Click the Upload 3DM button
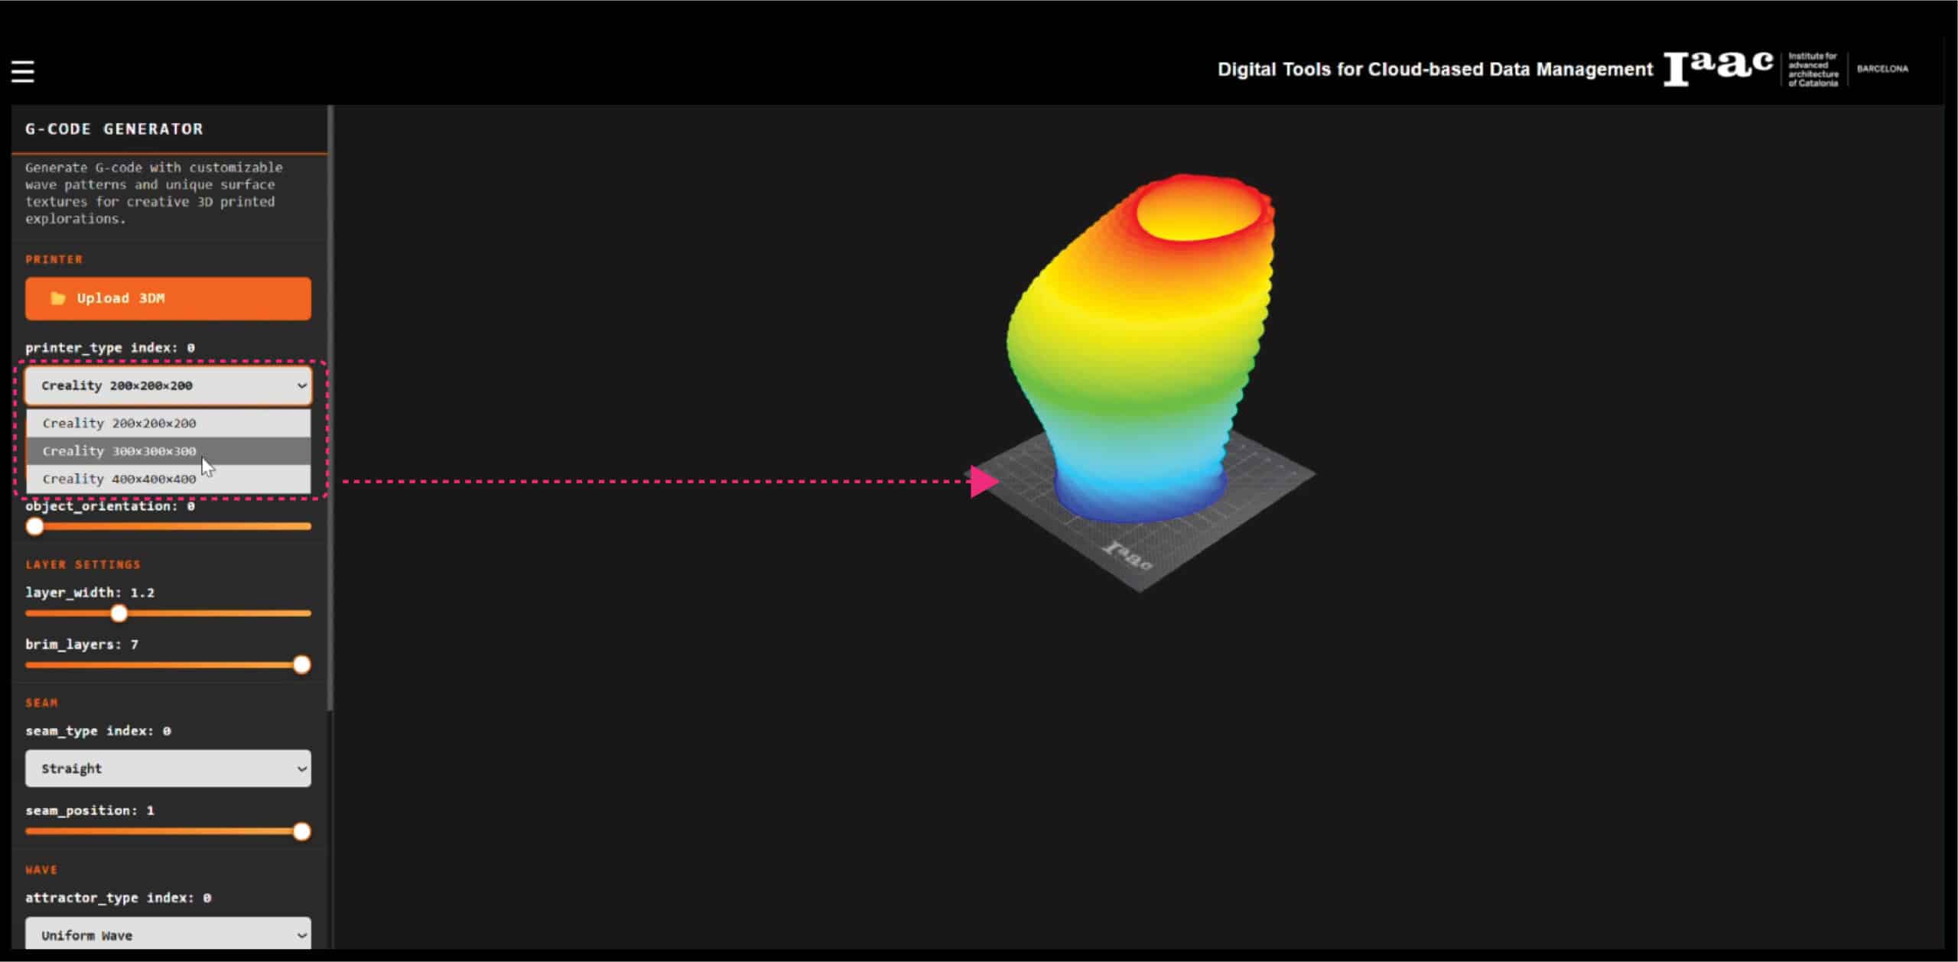This screenshot has height=962, width=1958. (168, 298)
